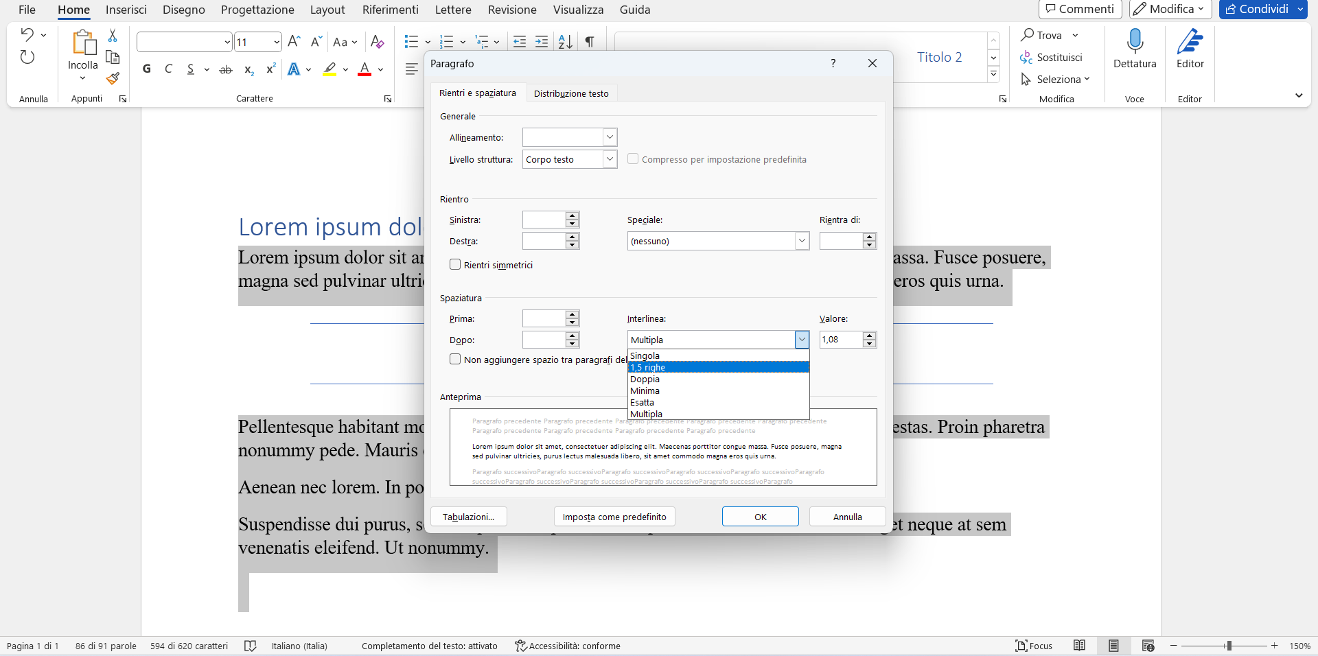Open the Allineamento dropdown
Image resolution: width=1318 pixels, height=656 pixels.
click(569, 138)
